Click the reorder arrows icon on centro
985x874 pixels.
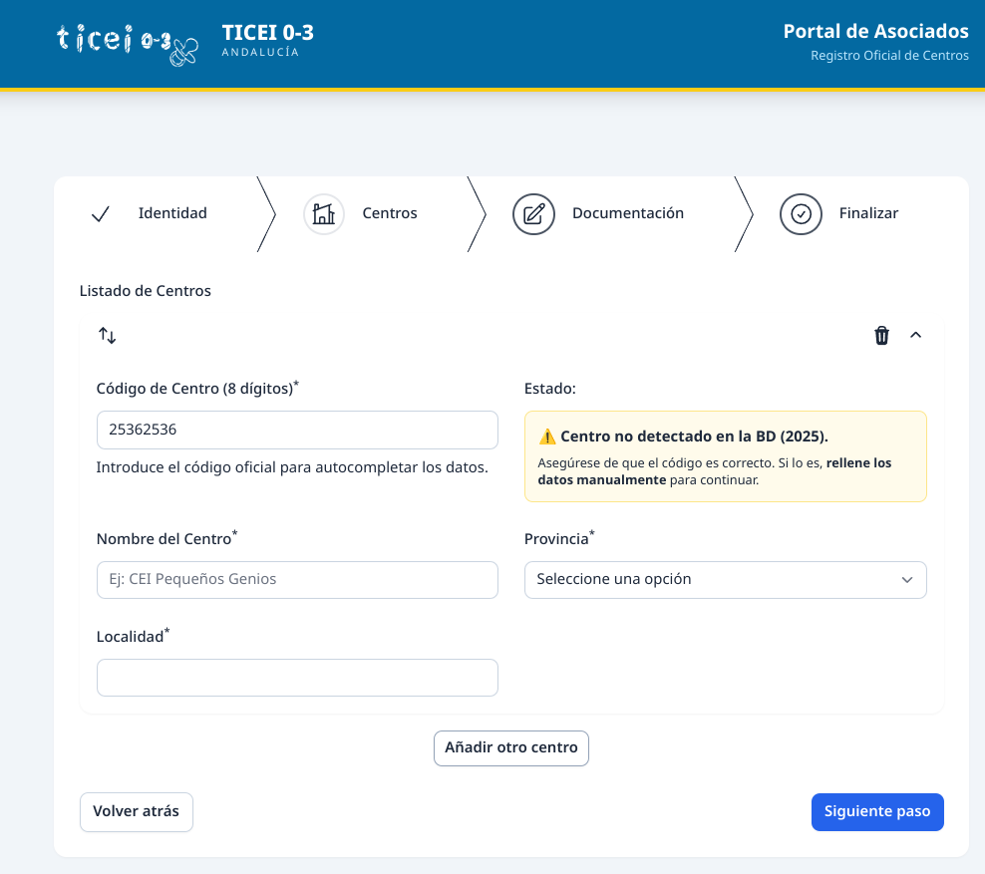click(x=108, y=336)
